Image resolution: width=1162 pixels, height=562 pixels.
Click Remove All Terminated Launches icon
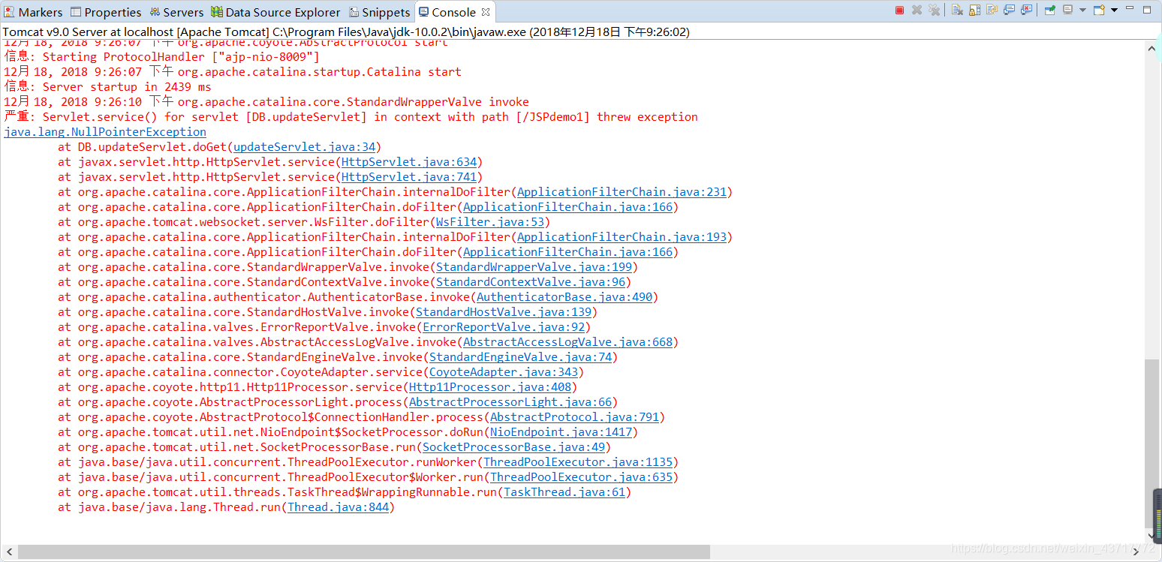click(x=934, y=10)
